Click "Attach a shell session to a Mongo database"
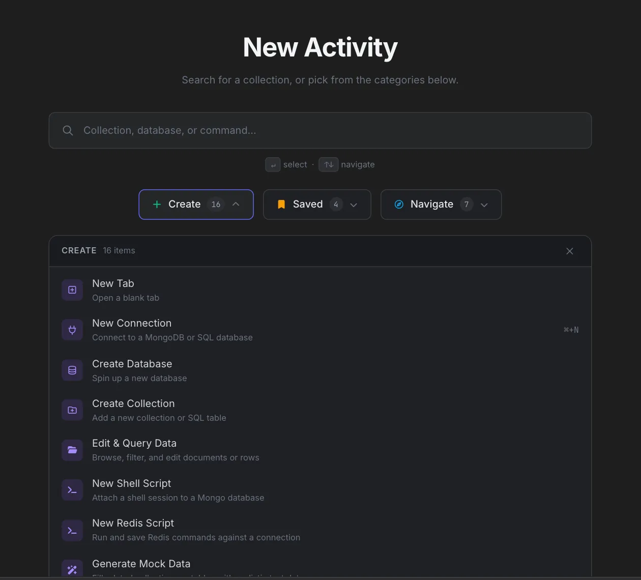 pos(178,498)
